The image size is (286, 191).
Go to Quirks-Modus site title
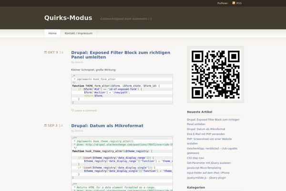point(68,18)
